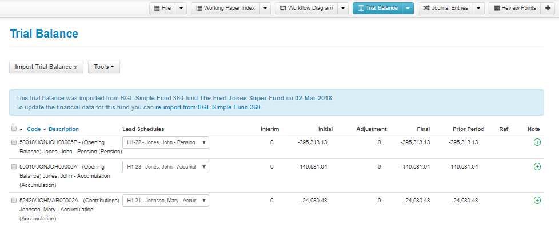Click the File menu button

[x=162, y=8]
